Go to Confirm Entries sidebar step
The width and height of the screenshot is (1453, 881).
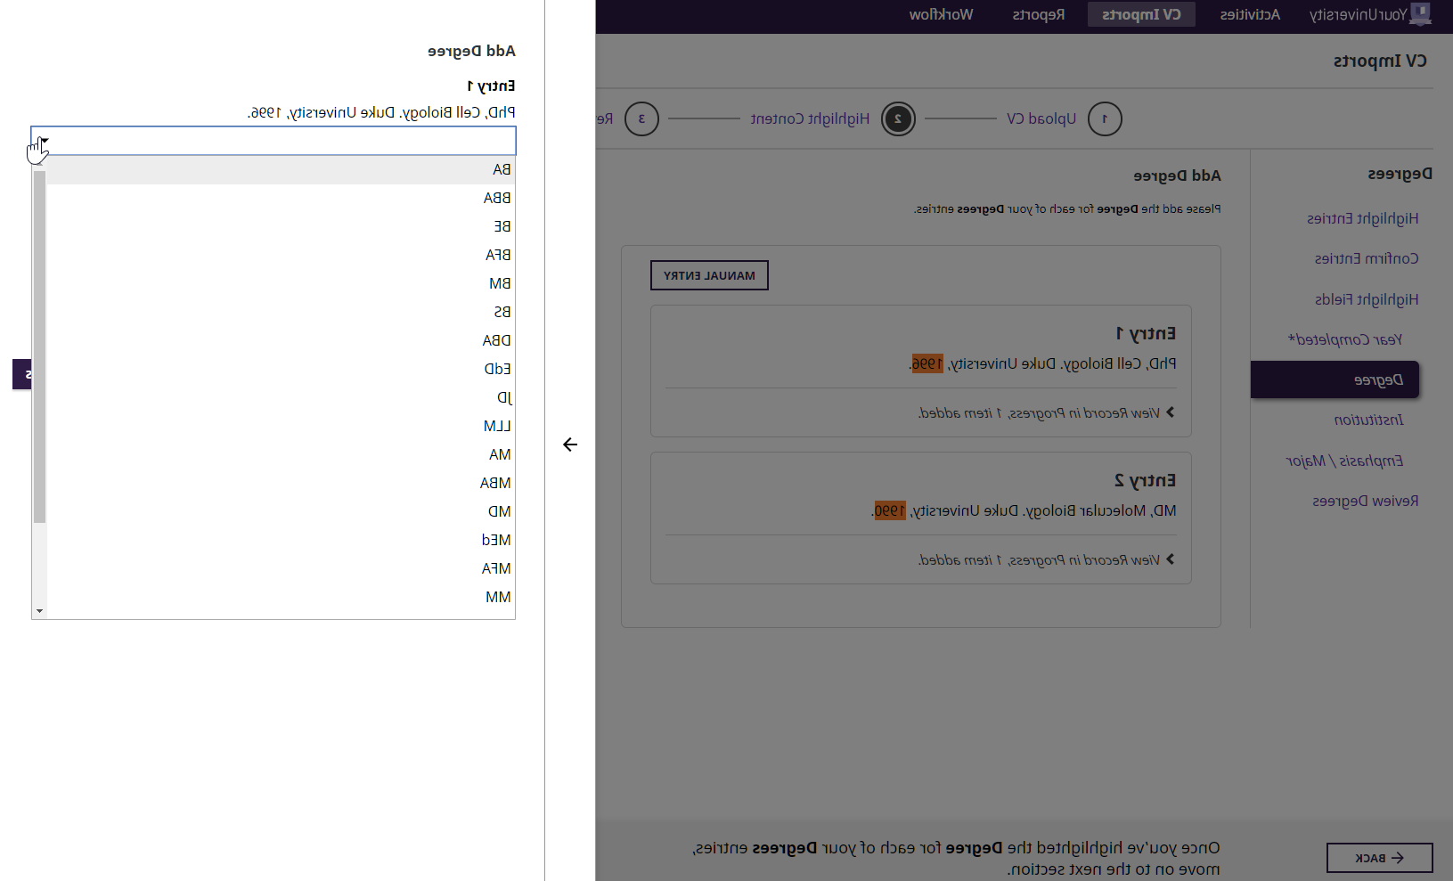point(1367,258)
